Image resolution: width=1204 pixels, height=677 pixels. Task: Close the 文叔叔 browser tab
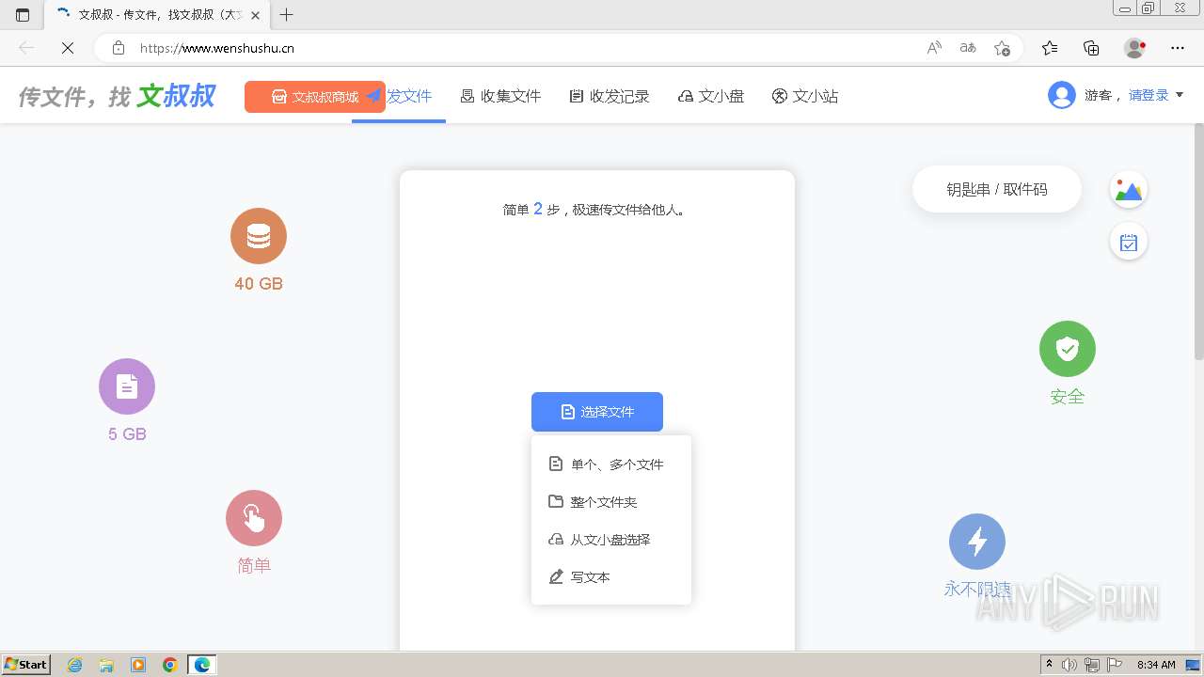(x=255, y=15)
